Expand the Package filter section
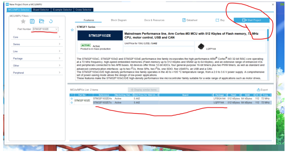294x156 pixels. pos(37,58)
